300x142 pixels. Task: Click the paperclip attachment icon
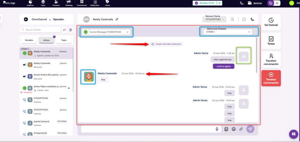point(241,129)
